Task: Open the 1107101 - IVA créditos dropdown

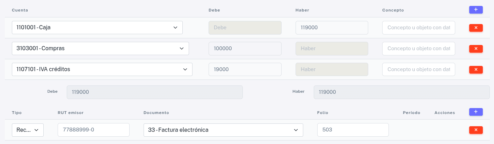Action: [x=102, y=69]
